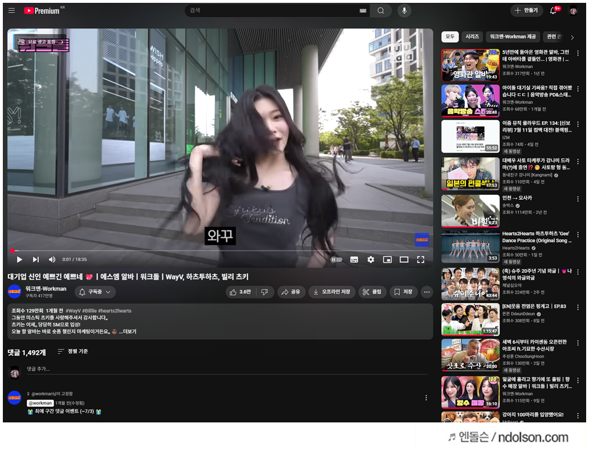Open options for 영화관 알바 video
The height and width of the screenshot is (452, 589).
[x=578, y=54]
